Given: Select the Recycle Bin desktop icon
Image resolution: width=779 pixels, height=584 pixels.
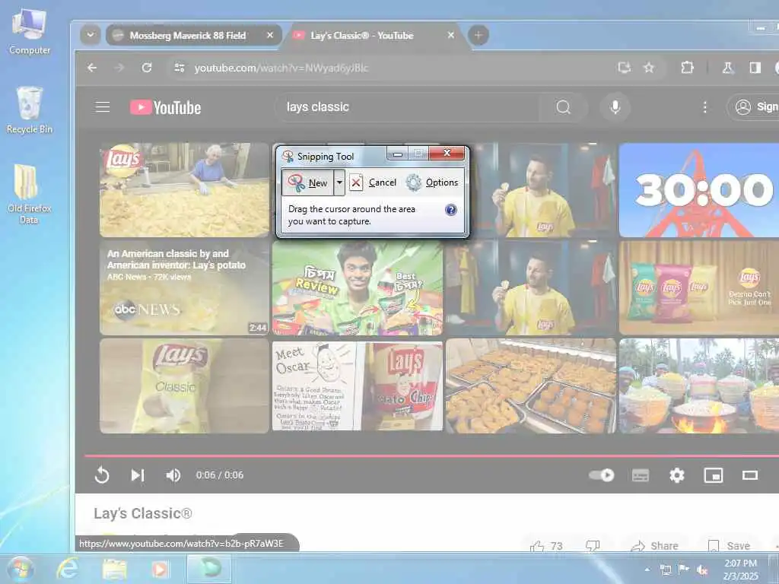Looking at the screenshot, I should [30, 110].
